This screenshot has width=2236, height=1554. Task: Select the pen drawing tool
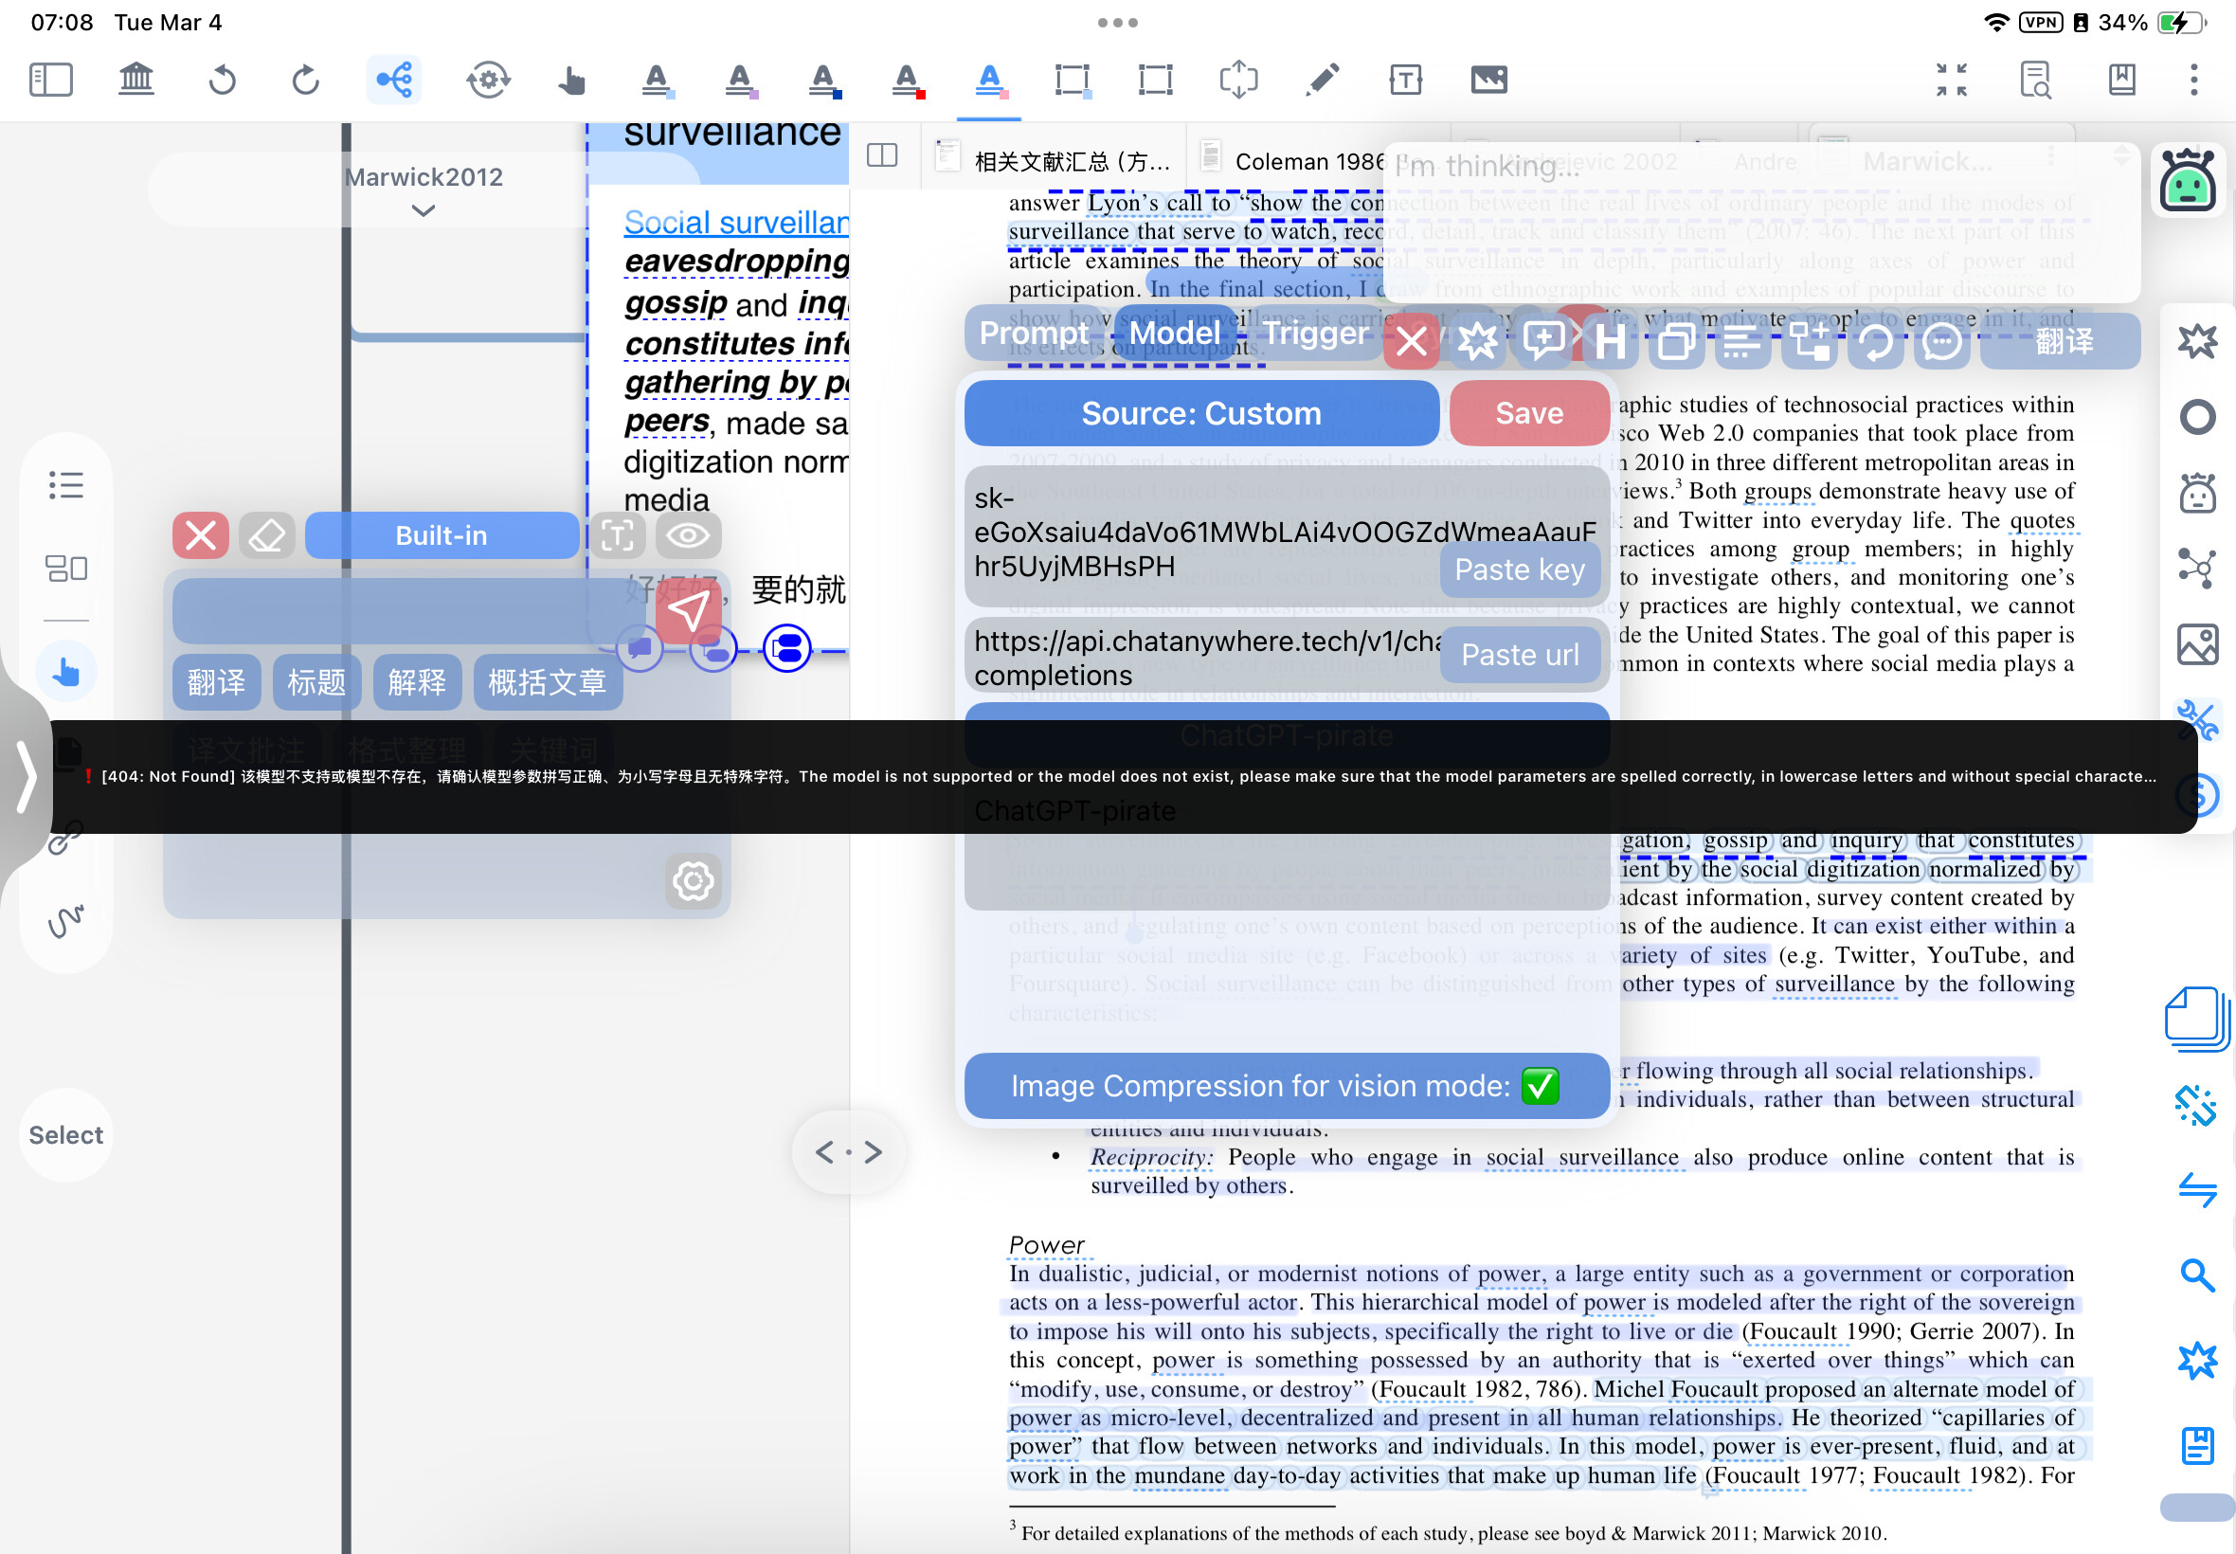pyautogui.click(x=1322, y=79)
